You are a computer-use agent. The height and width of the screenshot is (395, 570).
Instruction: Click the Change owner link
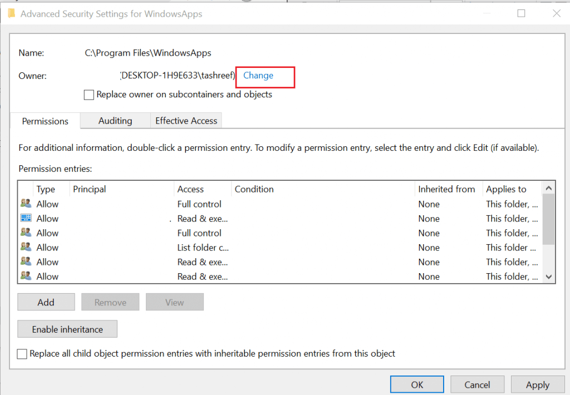(258, 76)
